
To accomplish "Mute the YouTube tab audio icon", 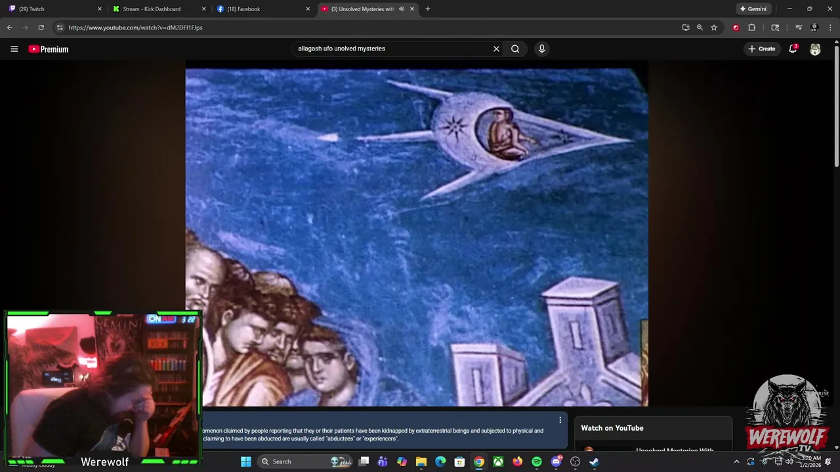I will coord(402,9).
